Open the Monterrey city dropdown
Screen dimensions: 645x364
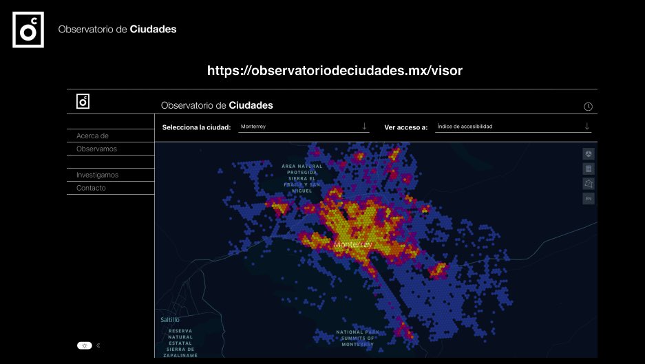[x=304, y=127]
